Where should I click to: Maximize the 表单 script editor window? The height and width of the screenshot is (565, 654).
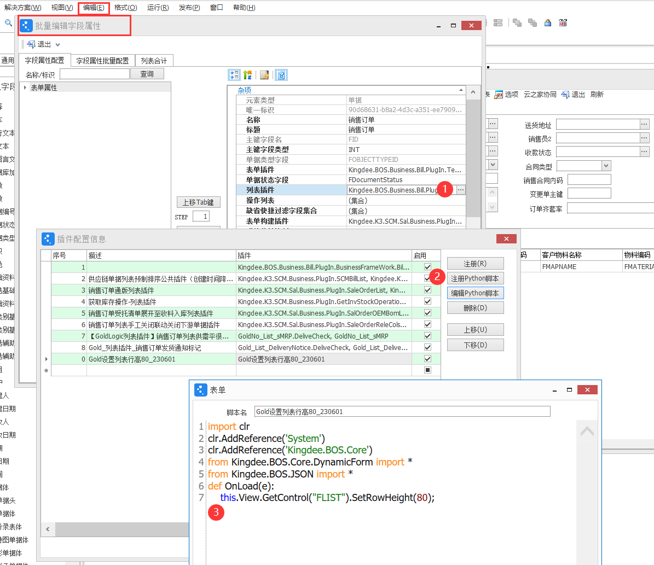[x=569, y=390]
